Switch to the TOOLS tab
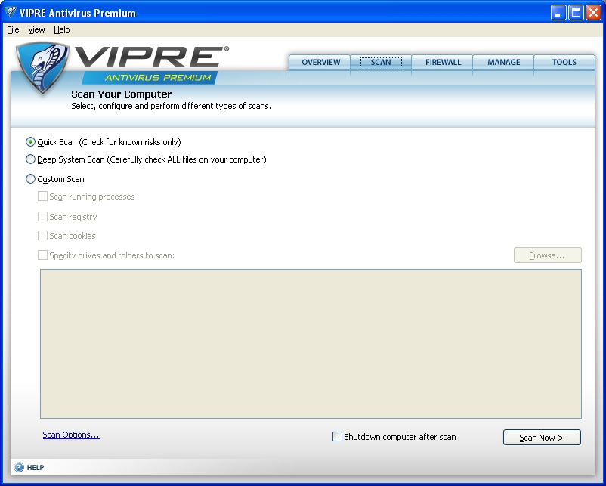606x486 pixels. pyautogui.click(x=564, y=62)
